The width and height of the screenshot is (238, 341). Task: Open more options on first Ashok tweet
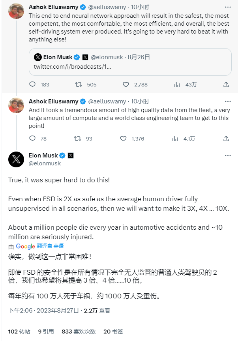pos(227,7)
